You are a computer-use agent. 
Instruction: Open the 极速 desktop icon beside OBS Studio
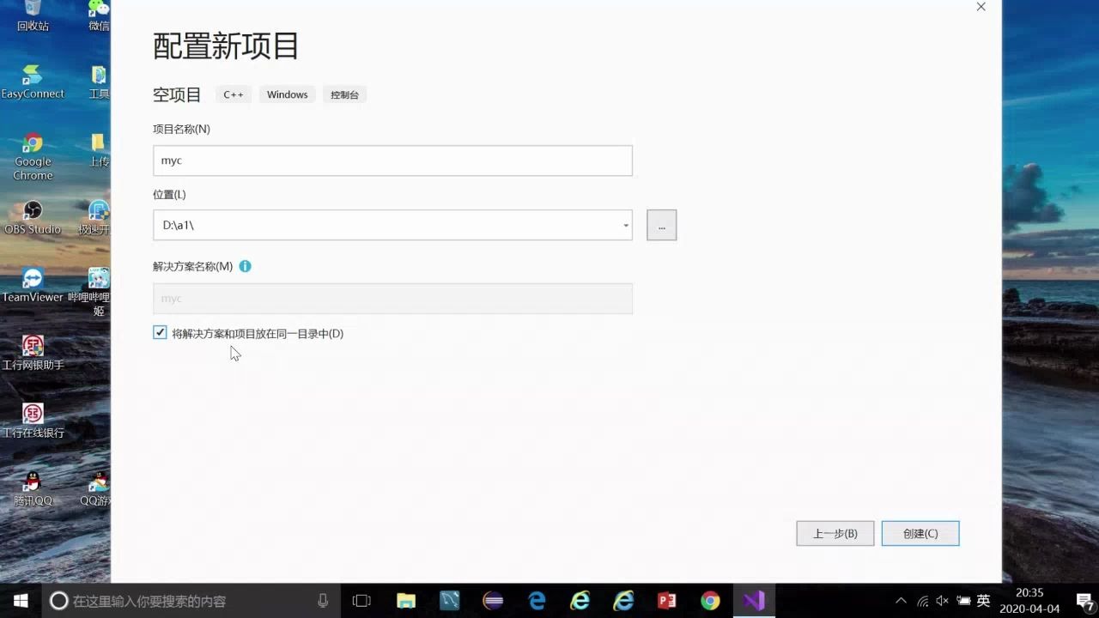point(96,217)
